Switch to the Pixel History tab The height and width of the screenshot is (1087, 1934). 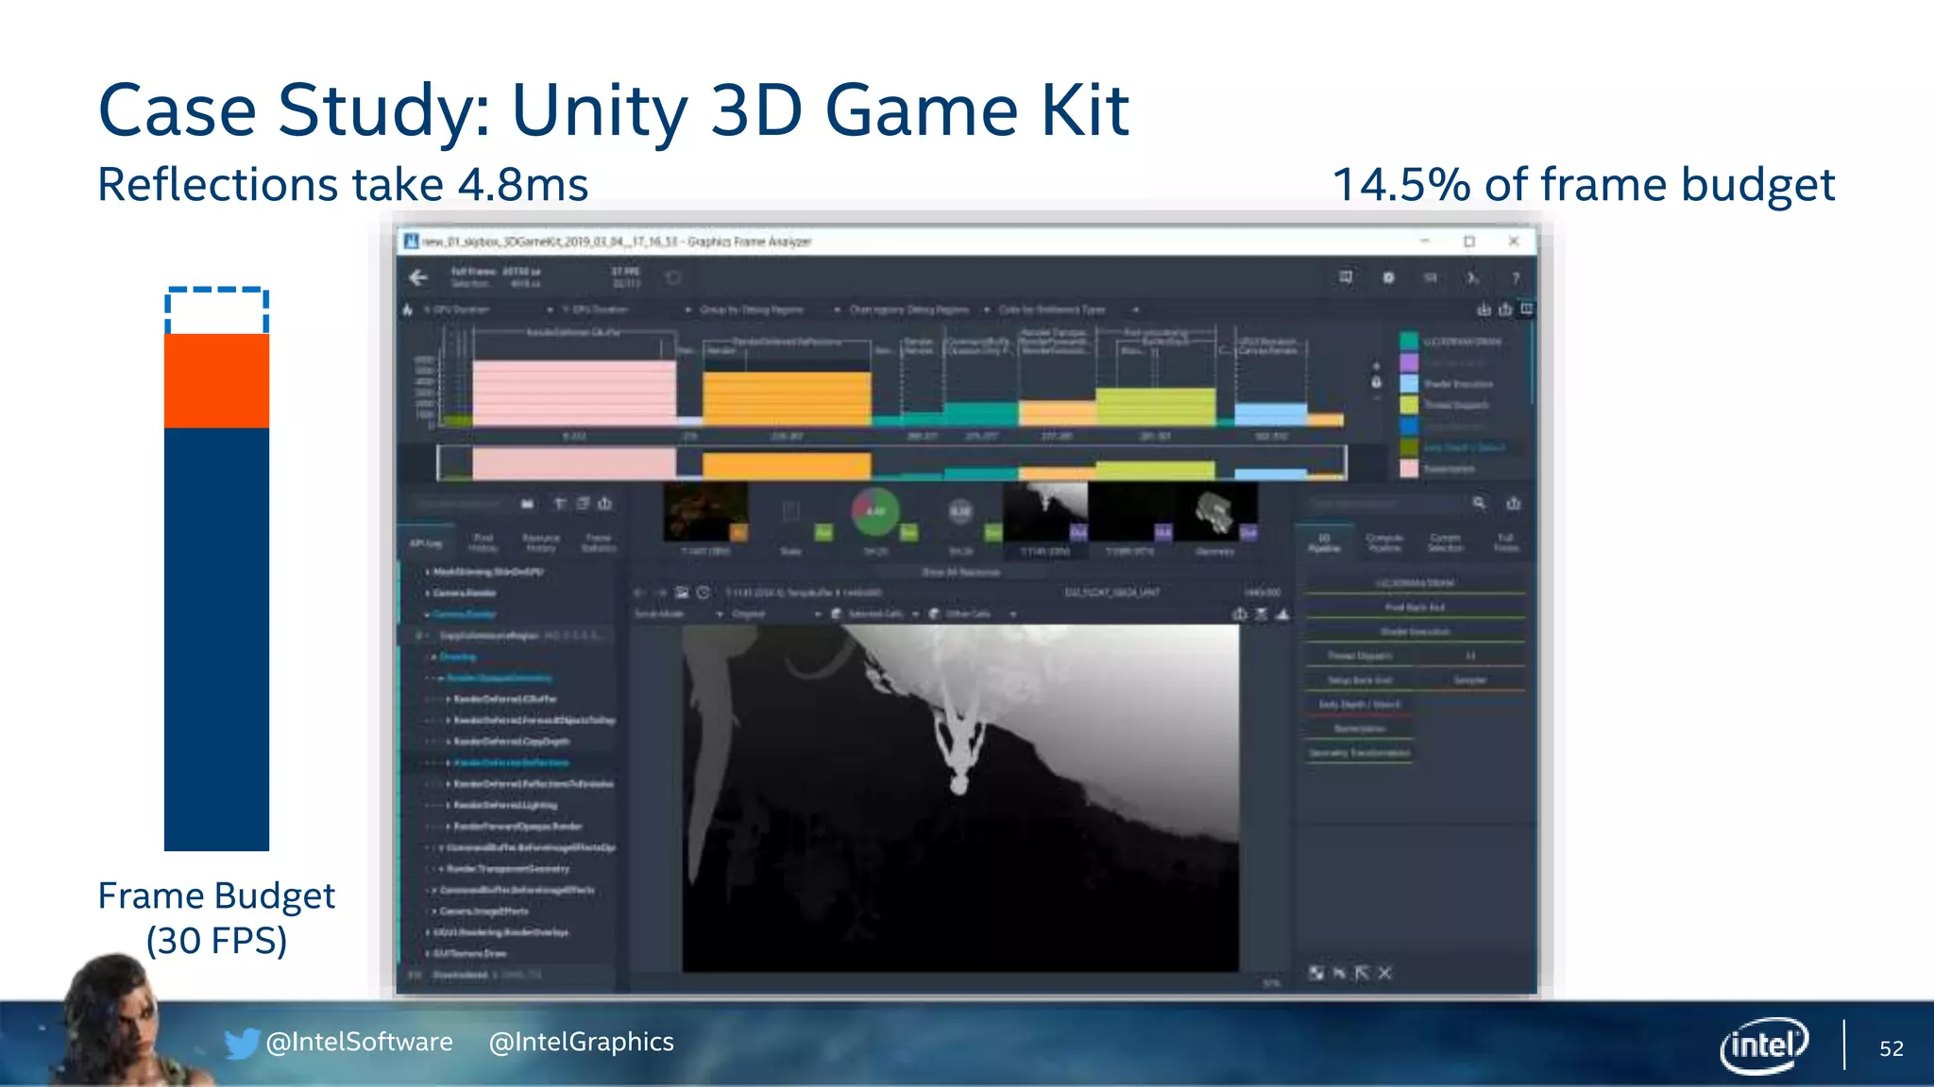click(483, 543)
